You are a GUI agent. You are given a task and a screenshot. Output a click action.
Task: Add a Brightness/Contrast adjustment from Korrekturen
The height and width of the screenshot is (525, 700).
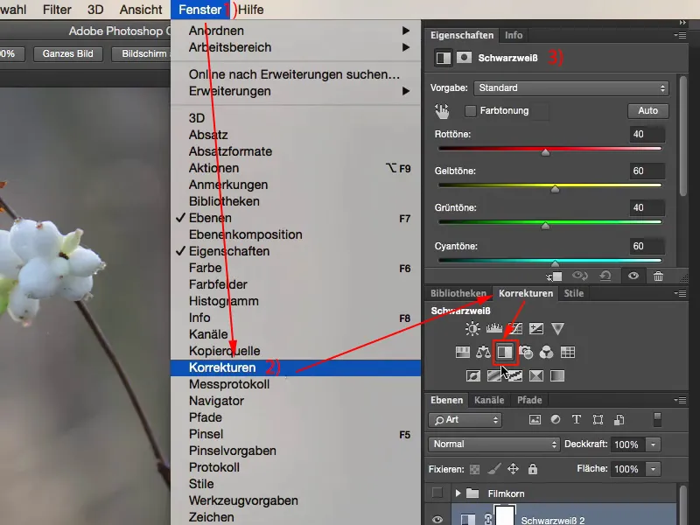472,329
